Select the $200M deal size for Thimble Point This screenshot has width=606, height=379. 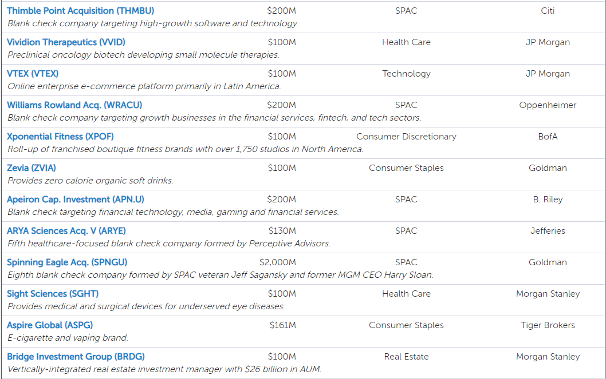tap(281, 11)
